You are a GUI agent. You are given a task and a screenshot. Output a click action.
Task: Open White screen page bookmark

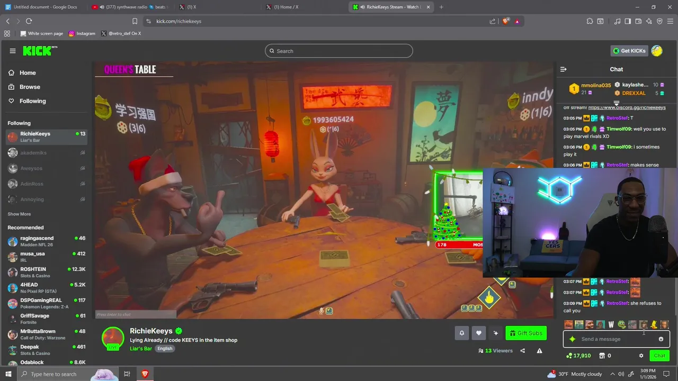click(x=42, y=33)
